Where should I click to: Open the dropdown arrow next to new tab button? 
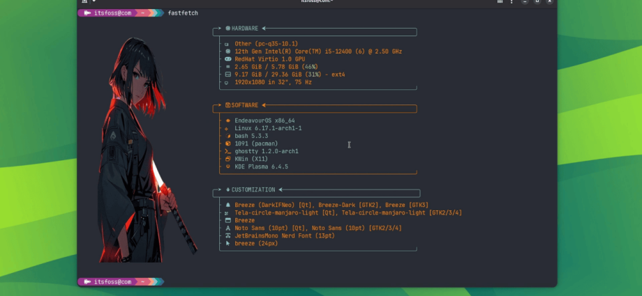pyautogui.click(x=94, y=1)
